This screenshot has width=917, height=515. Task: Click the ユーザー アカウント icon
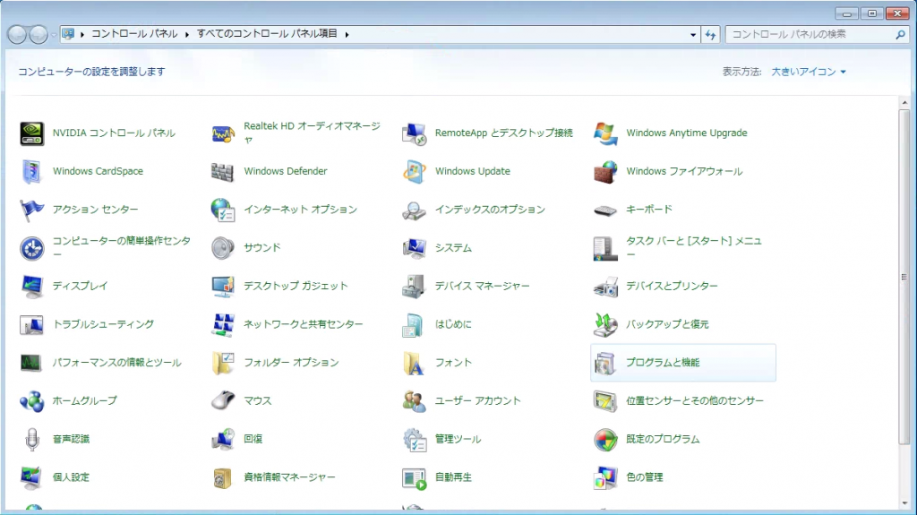414,401
